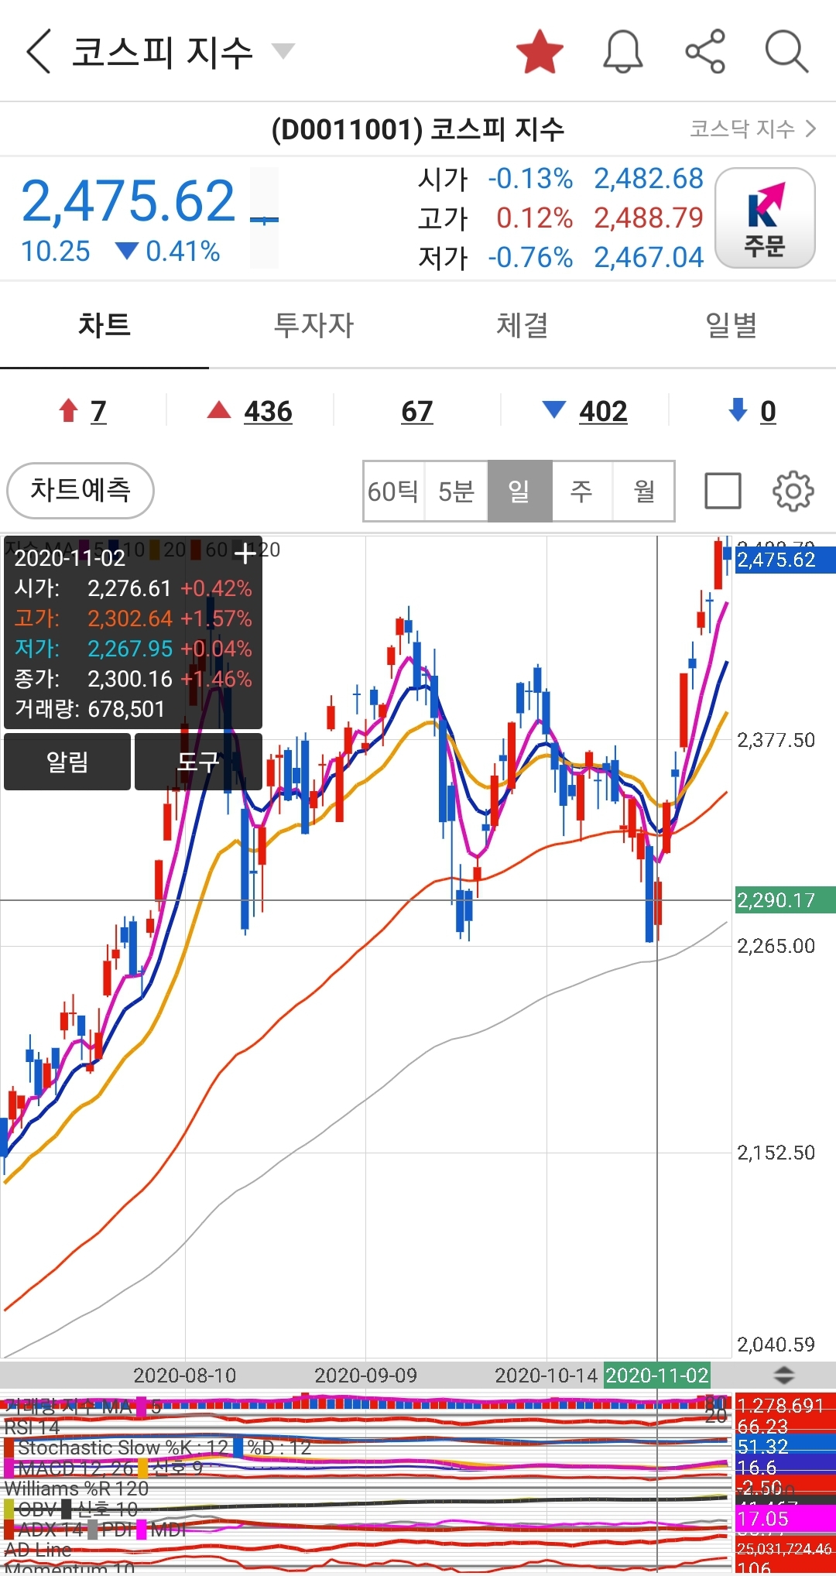Tap the K 주문 order button
This screenshot has width=836, height=1576.
(765, 218)
